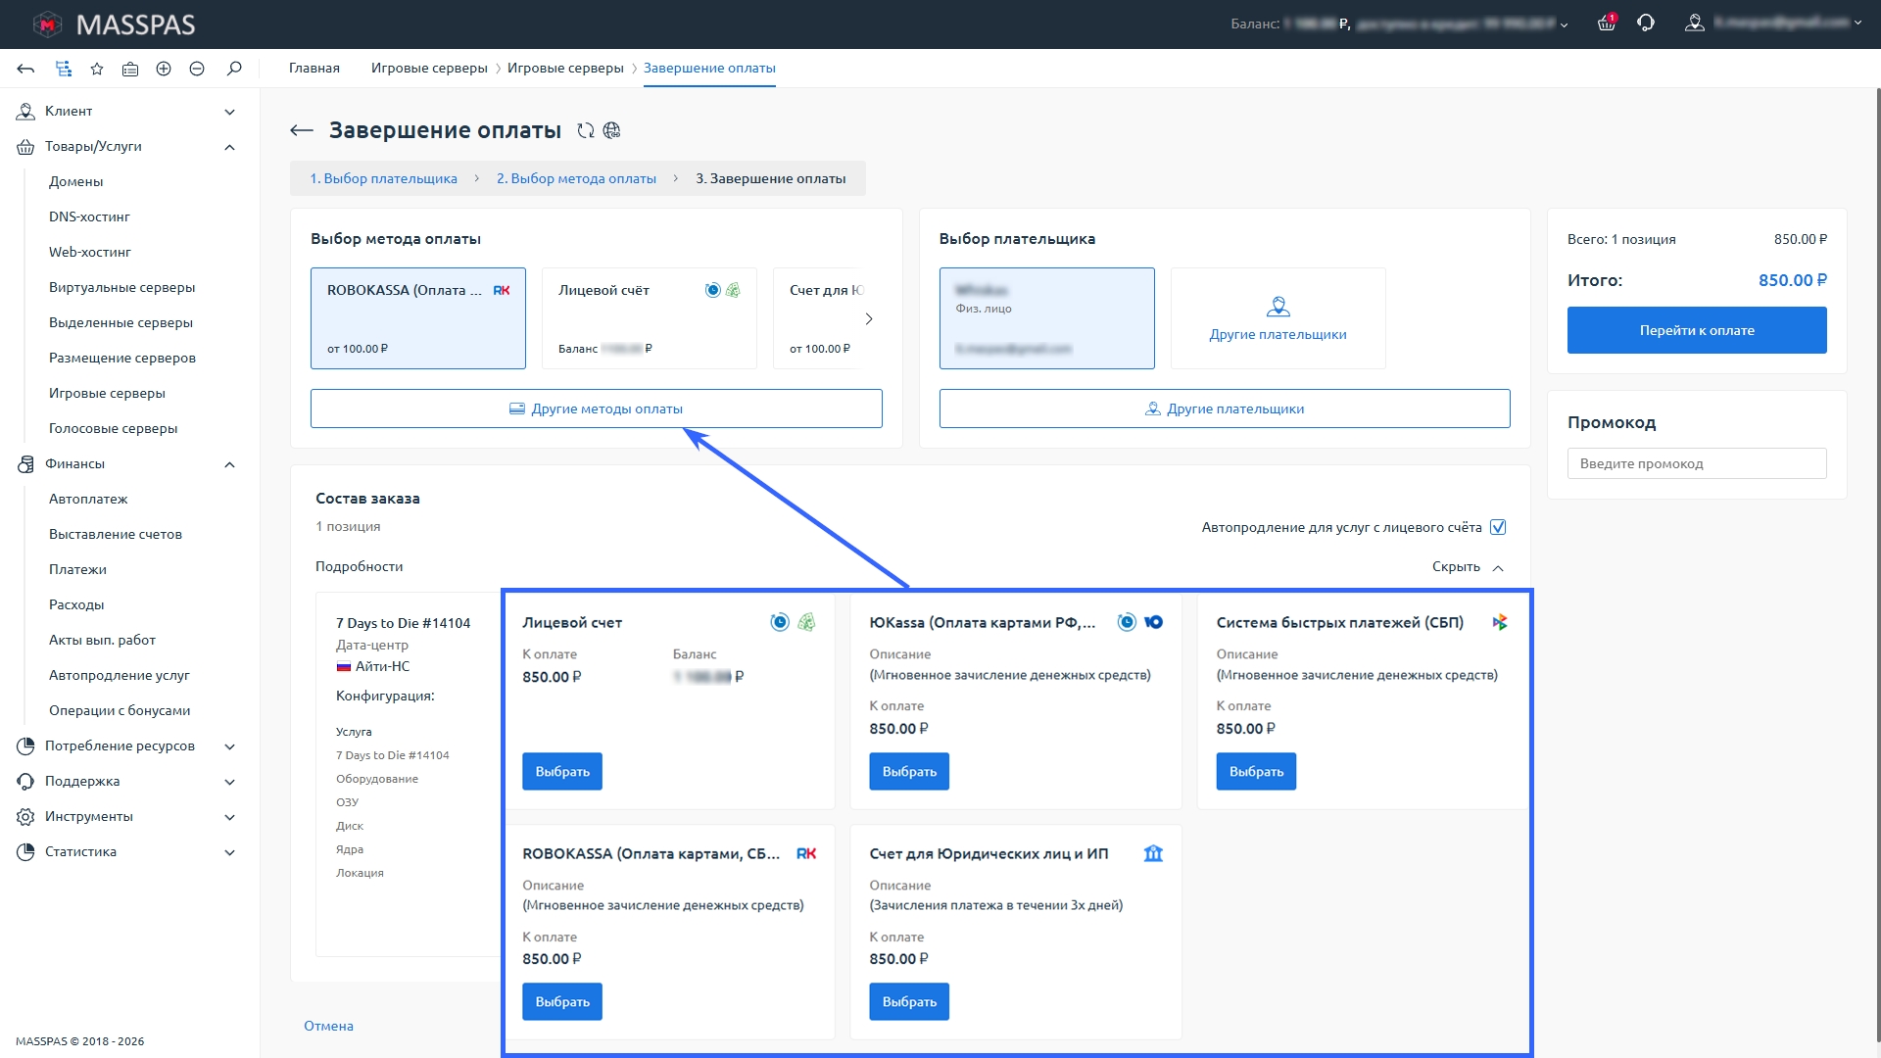Open Домены in sidebar

(x=76, y=182)
